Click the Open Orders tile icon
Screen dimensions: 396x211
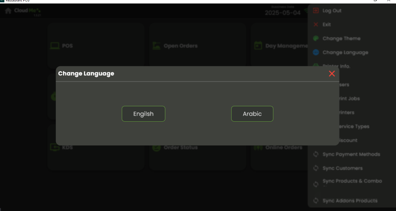coord(157,46)
